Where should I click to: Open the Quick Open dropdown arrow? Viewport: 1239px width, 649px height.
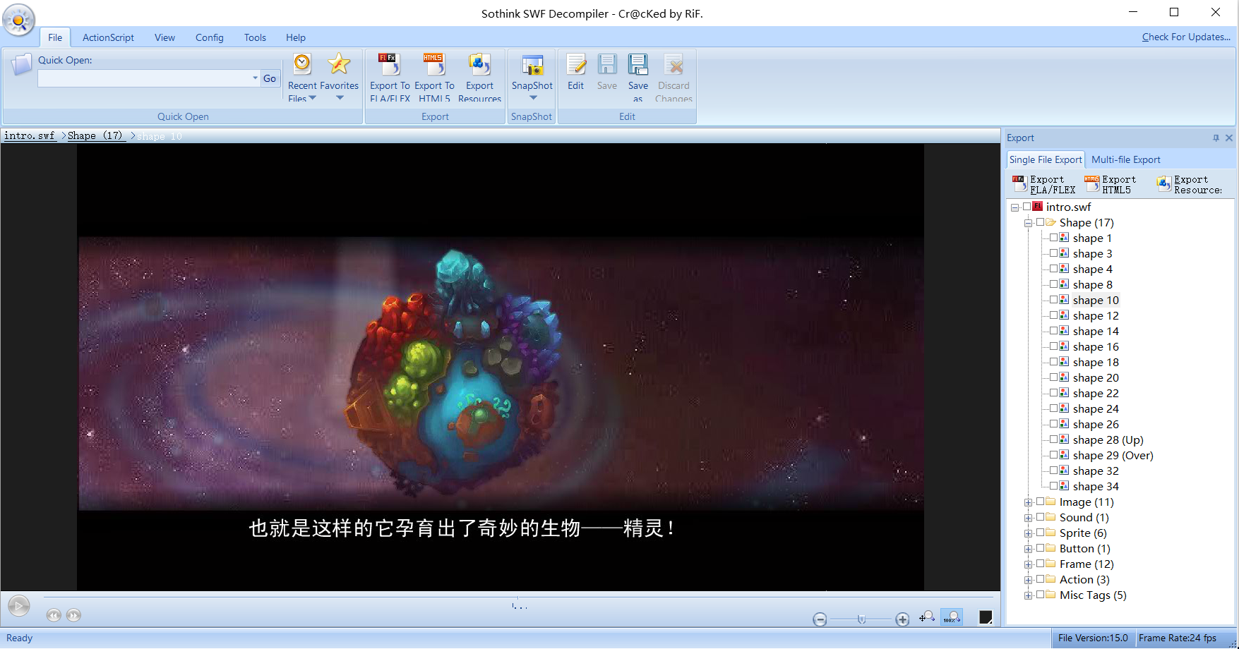point(255,78)
